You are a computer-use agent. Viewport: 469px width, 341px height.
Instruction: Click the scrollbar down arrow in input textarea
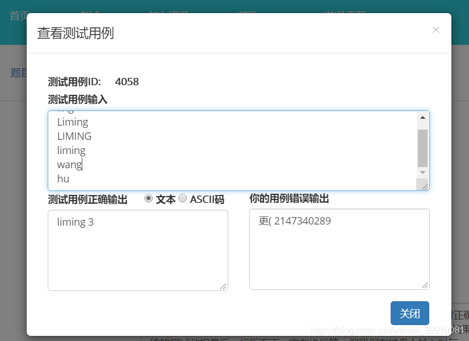[421, 173]
